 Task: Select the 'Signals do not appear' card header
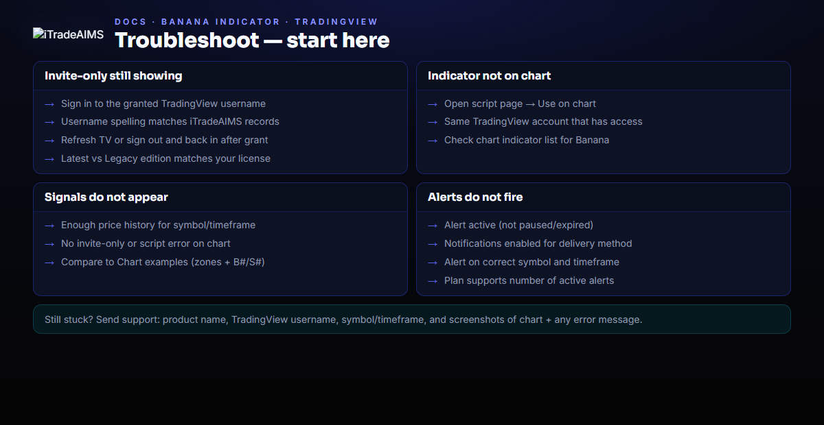pos(220,197)
